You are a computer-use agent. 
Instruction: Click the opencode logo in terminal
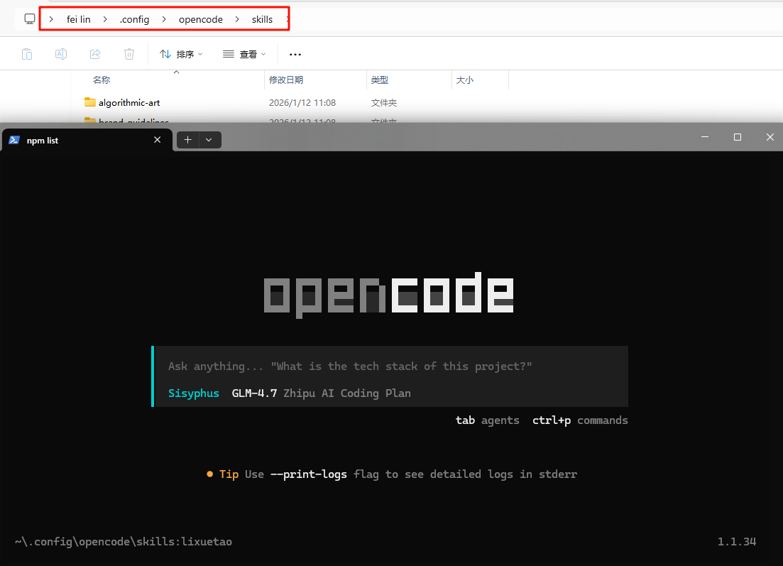click(388, 295)
